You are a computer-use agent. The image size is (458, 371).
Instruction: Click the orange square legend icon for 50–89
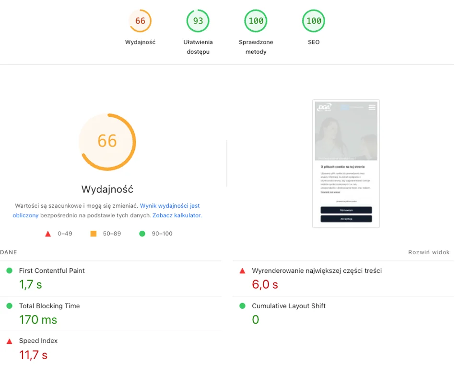pos(94,234)
